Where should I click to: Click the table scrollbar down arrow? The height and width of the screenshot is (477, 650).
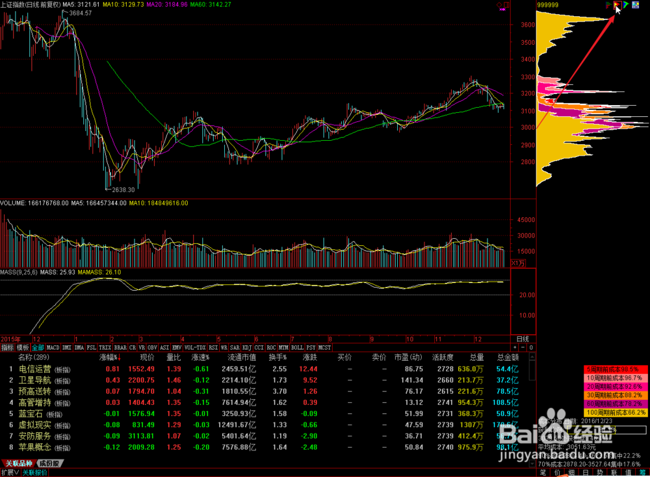[x=533, y=464]
